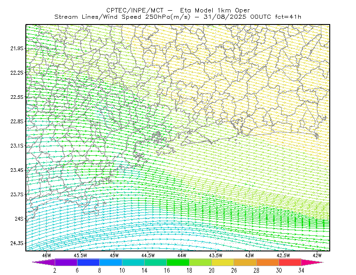
Task: Click the 24S latitude axis label
Action: (x=19, y=218)
